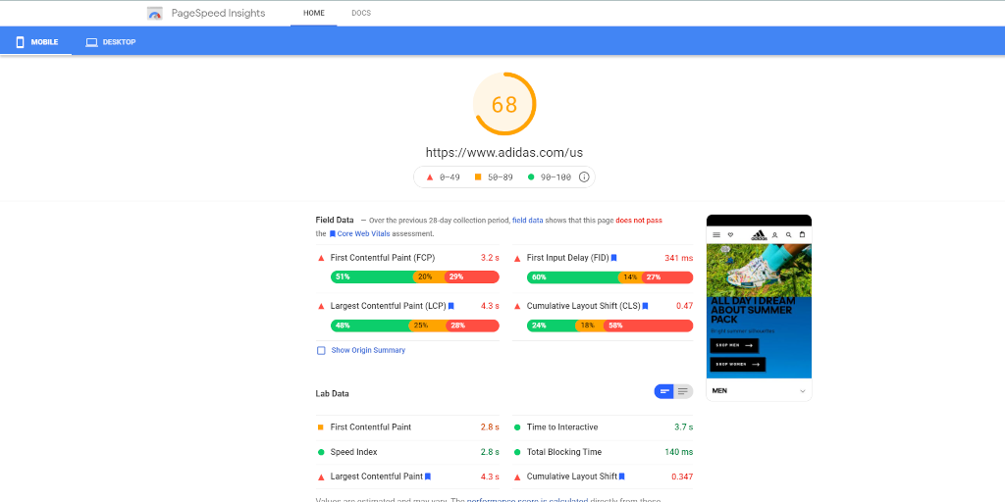Click the 0-49 red legend entry
The width and height of the screenshot is (1005, 502).
(x=443, y=177)
